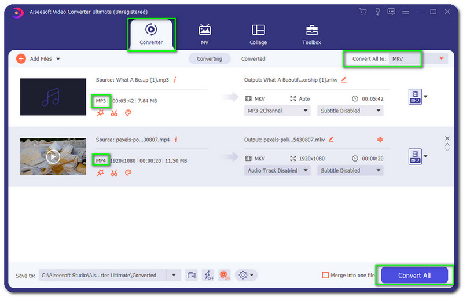Viewport: 463px width, 297px height.
Task: Click the Convert All button
Action: (x=414, y=276)
